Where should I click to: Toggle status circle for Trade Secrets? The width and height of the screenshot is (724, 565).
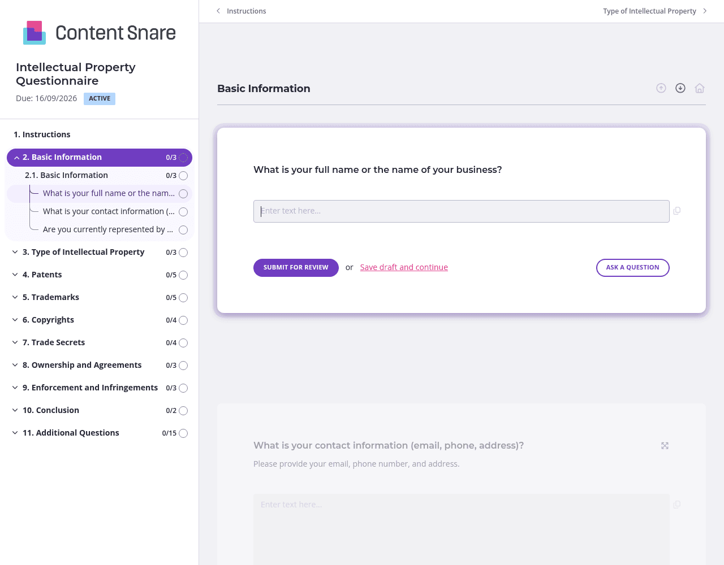click(x=183, y=343)
